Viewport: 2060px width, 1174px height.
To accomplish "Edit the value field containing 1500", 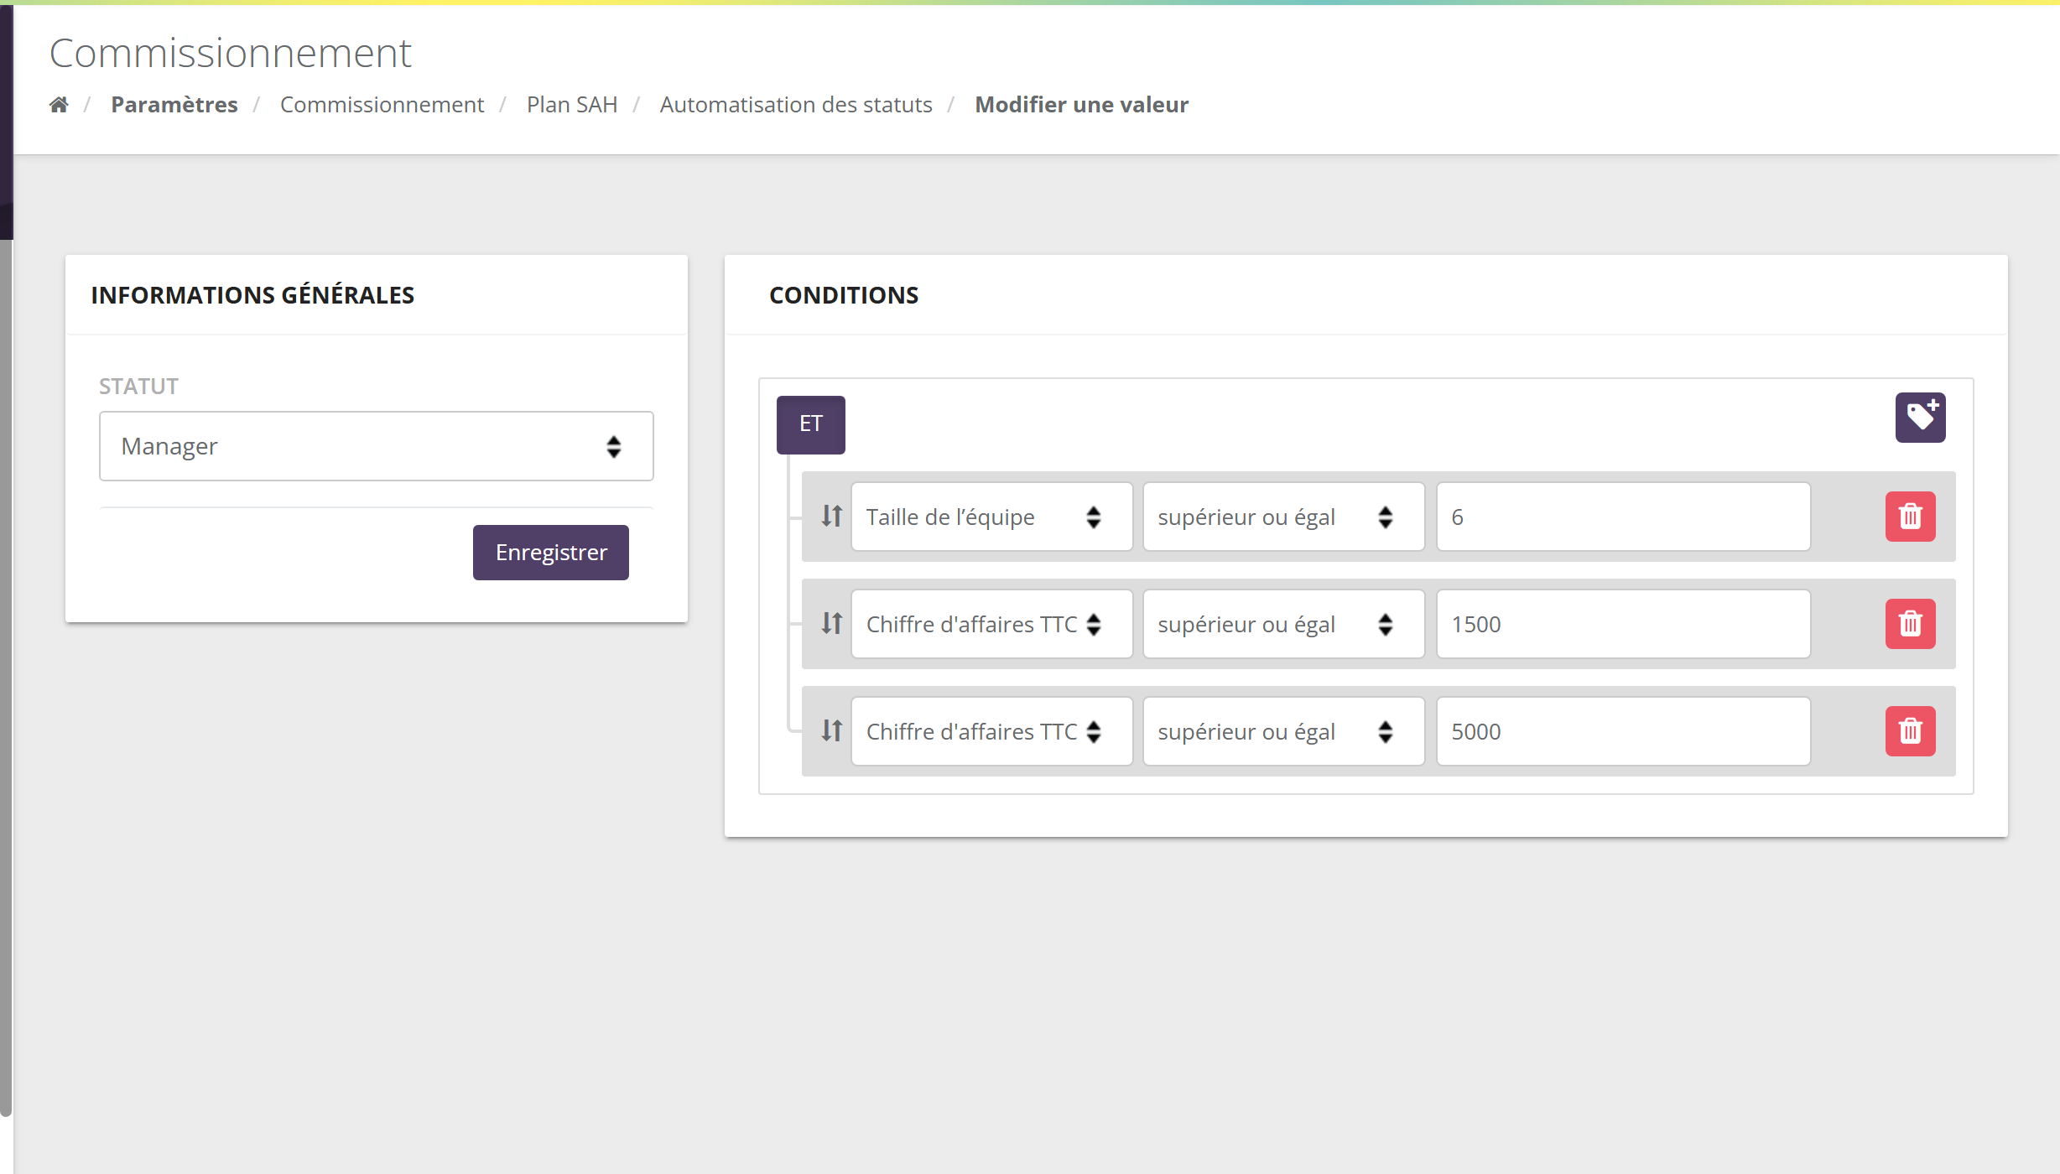I will 1623,624.
